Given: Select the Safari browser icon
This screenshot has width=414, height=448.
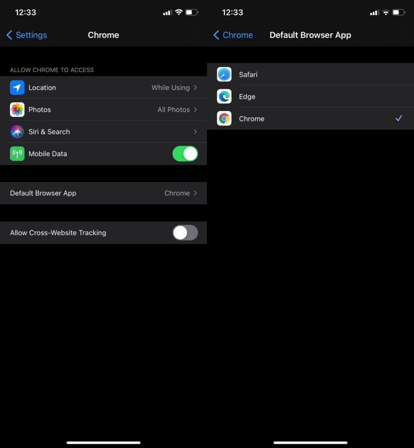Looking at the screenshot, I should (224, 74).
